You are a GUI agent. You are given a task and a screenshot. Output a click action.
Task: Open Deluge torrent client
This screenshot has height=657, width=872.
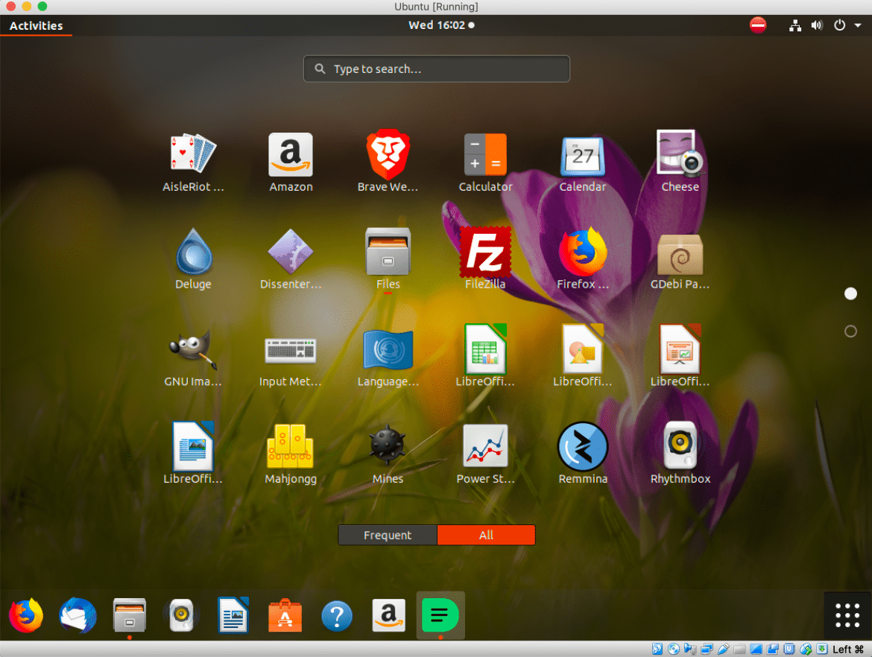tap(193, 259)
